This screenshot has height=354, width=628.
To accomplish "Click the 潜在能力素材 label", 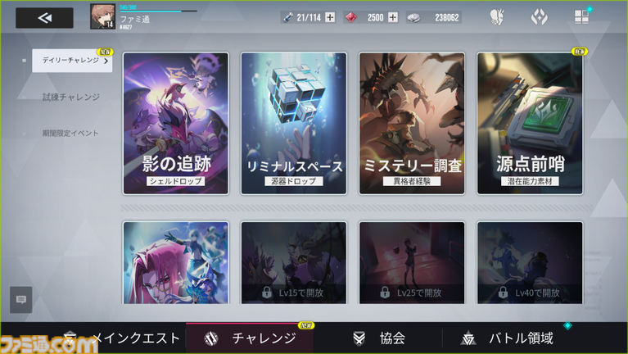I will [530, 181].
